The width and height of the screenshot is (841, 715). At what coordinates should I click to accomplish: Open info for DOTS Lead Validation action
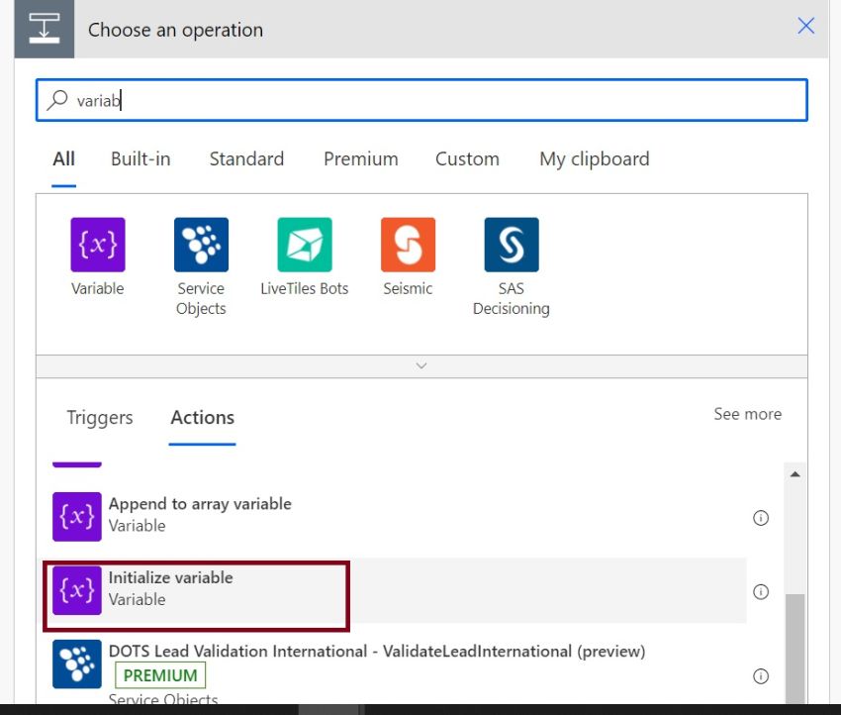tap(761, 676)
